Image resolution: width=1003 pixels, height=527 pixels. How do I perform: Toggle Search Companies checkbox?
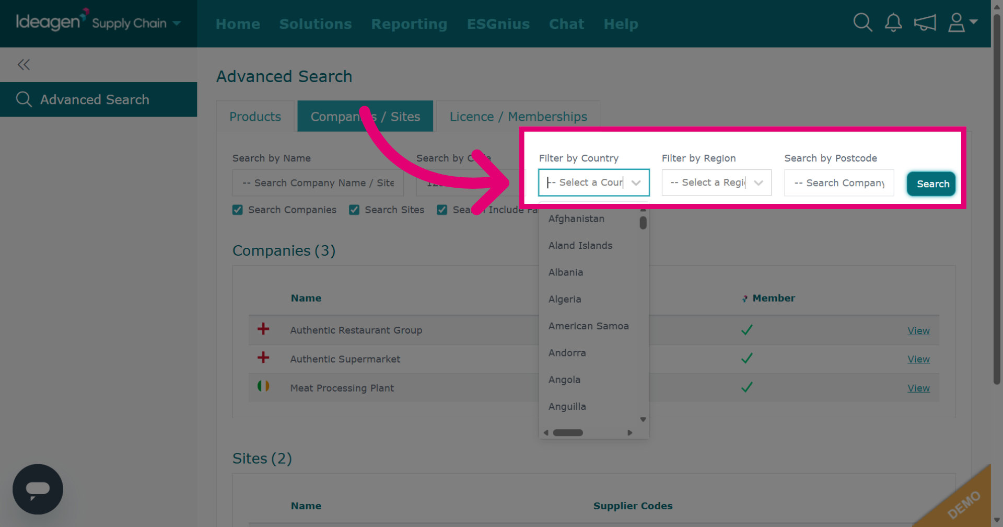point(238,210)
